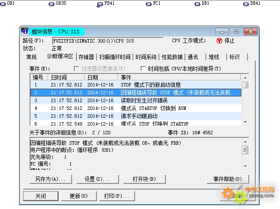Click the event list scrollbar thumb
Image resolution: width=280 pixels, height=209 pixels.
click(245, 85)
